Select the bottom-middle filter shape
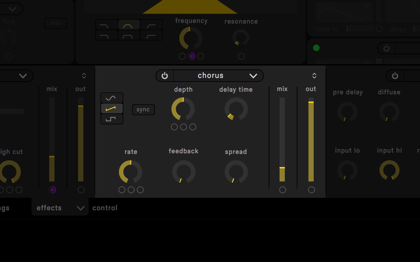Image resolution: width=420 pixels, height=262 pixels. pyautogui.click(x=129, y=35)
